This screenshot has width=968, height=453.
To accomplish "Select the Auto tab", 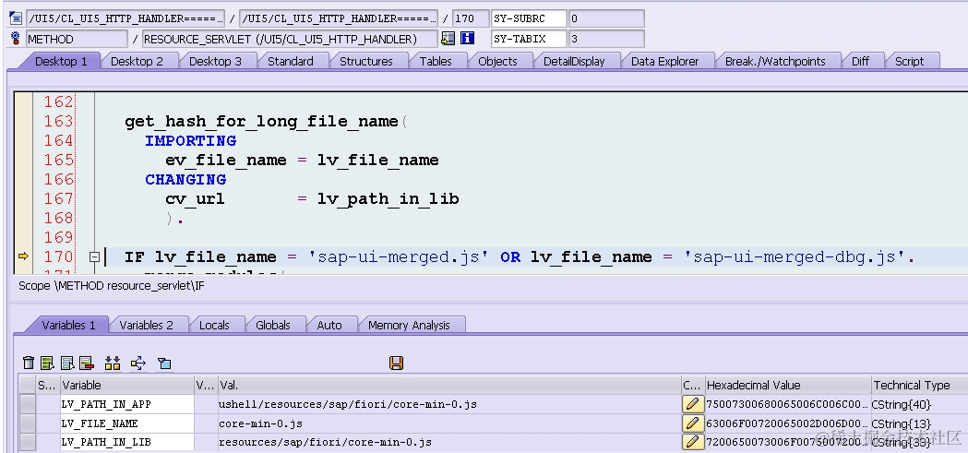I will 329,326.
